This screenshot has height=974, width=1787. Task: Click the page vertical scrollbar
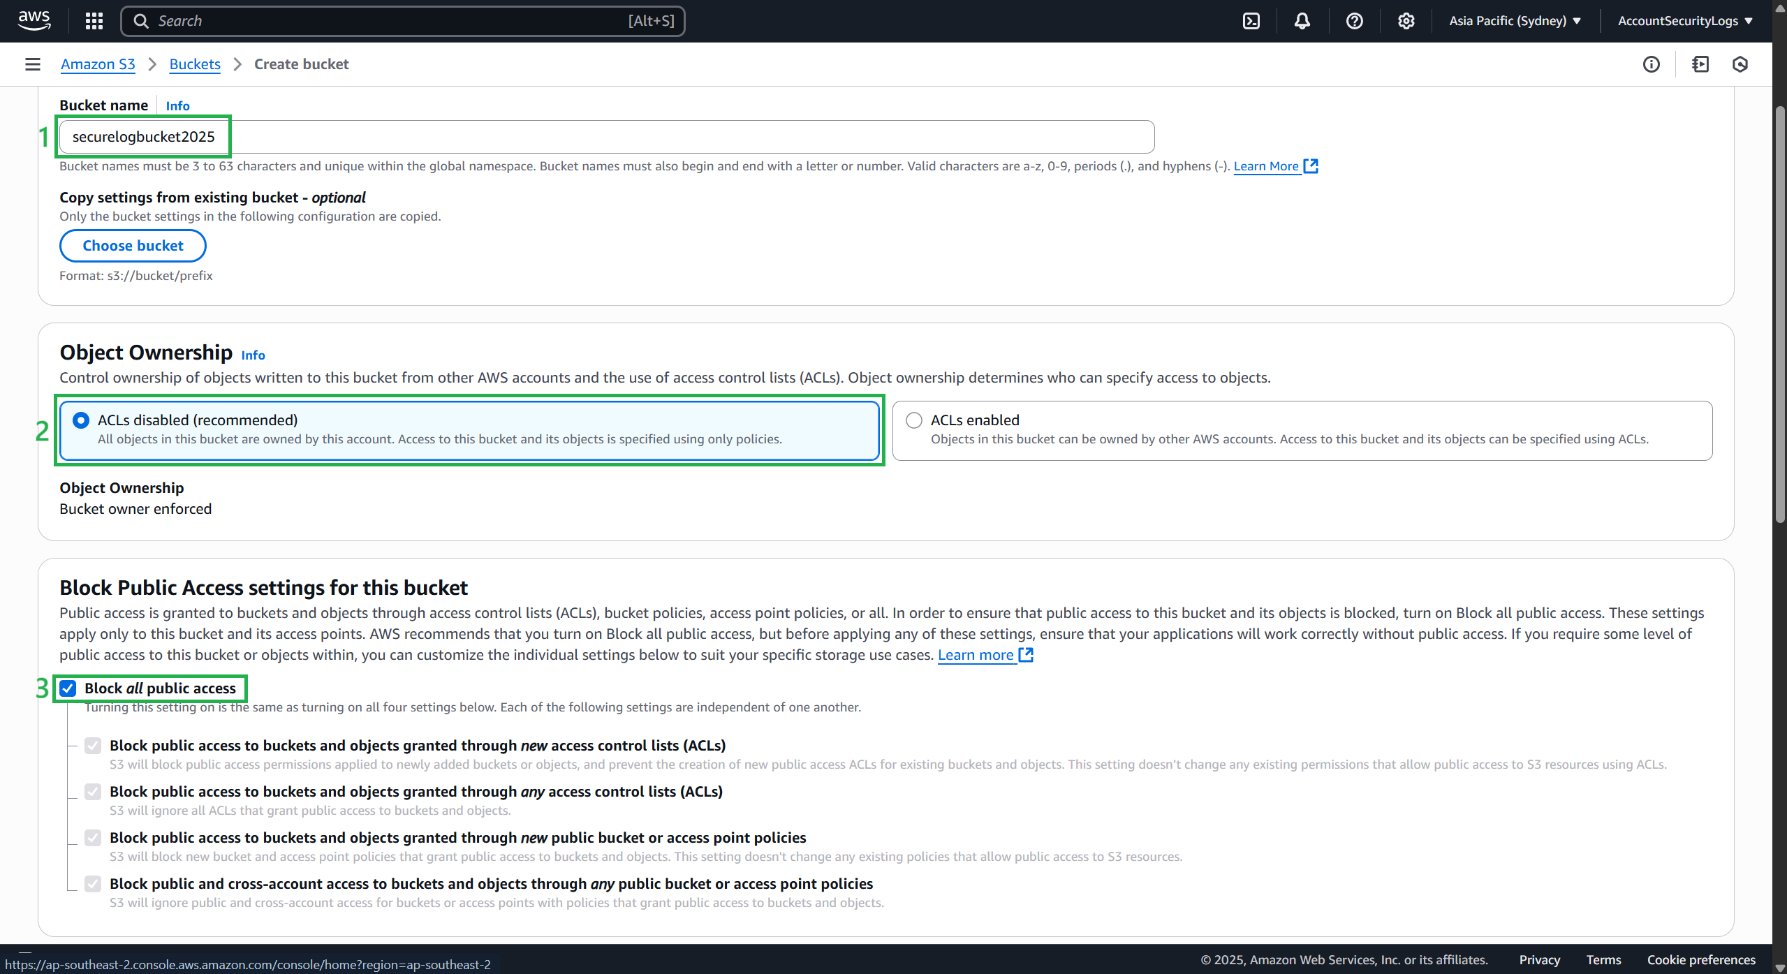pos(1779,314)
